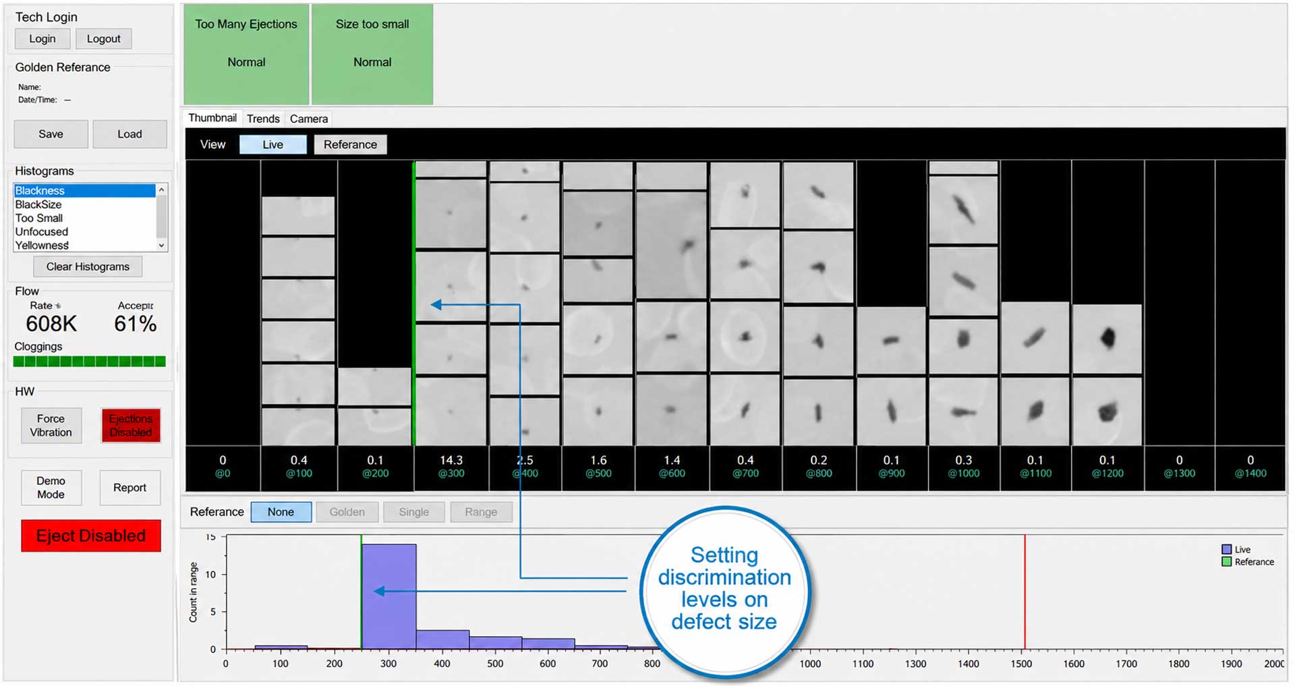Viewport: 1295px width, 686px height.
Task: Click top thumbnail in the @300 column
Action: tap(451, 169)
